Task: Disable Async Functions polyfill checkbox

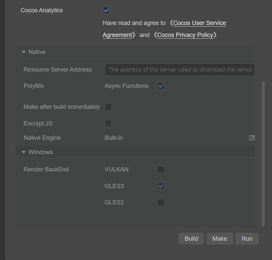Action: pos(161,86)
